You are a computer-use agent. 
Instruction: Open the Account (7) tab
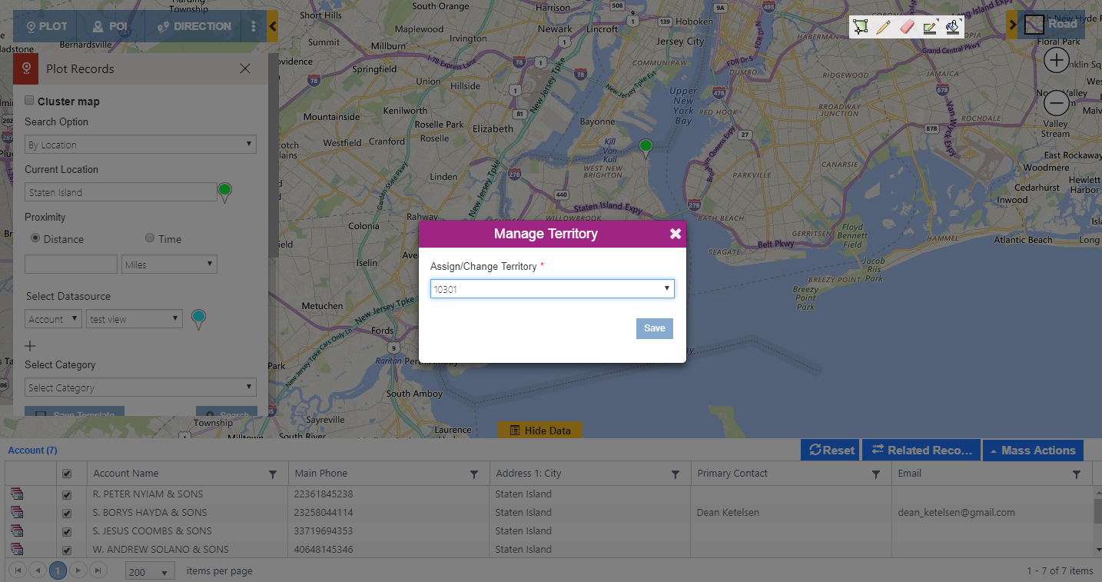click(32, 451)
